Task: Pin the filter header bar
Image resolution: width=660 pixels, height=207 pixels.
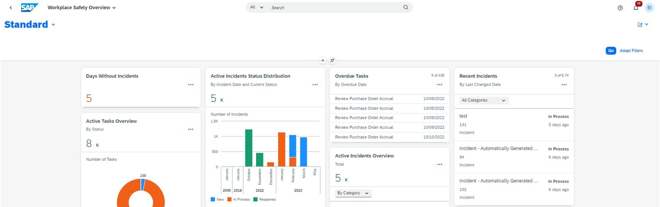Action: pyautogui.click(x=332, y=60)
